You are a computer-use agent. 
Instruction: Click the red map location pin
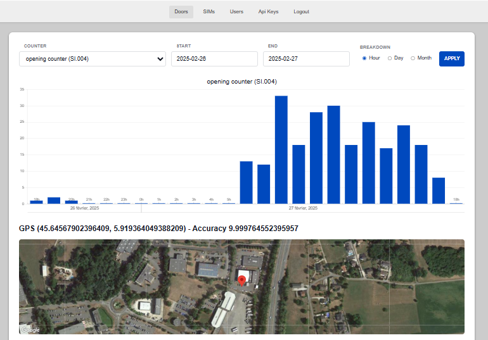(x=241, y=280)
